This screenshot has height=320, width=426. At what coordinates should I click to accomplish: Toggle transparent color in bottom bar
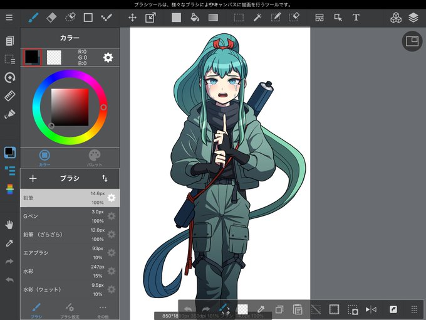click(242, 309)
